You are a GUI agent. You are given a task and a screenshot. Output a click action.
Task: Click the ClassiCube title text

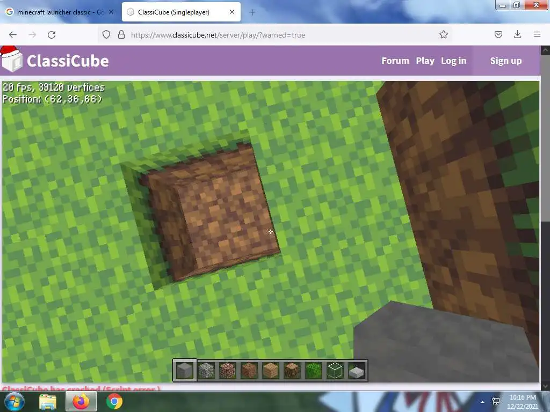pyautogui.click(x=68, y=61)
